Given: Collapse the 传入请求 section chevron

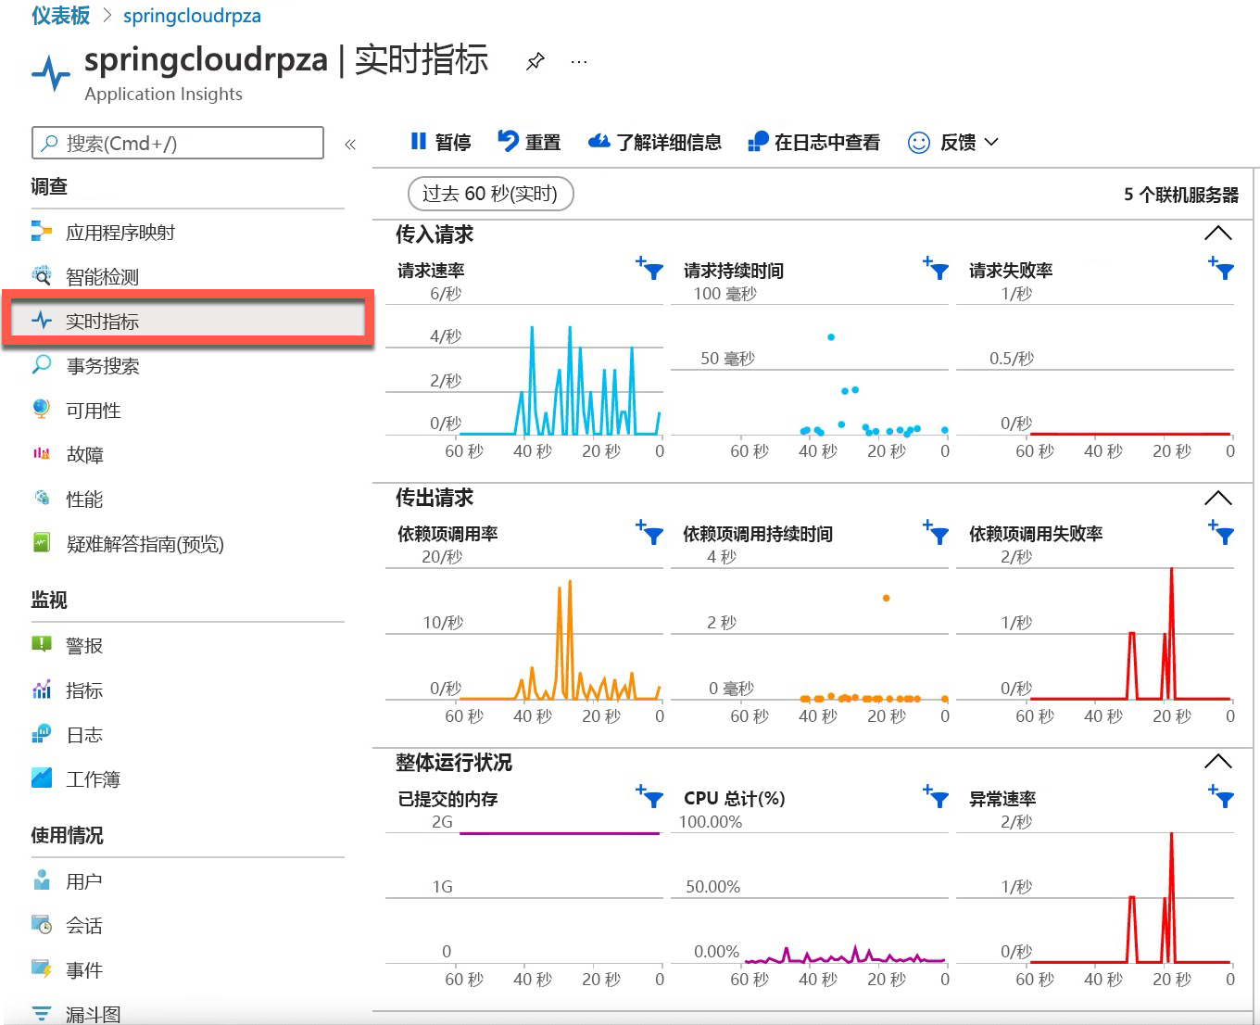Looking at the screenshot, I should tap(1217, 234).
